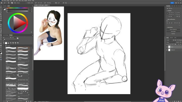Screen dimensions: 182x102
Task: Switch to the Paths tab
Action: [x=175, y=38]
